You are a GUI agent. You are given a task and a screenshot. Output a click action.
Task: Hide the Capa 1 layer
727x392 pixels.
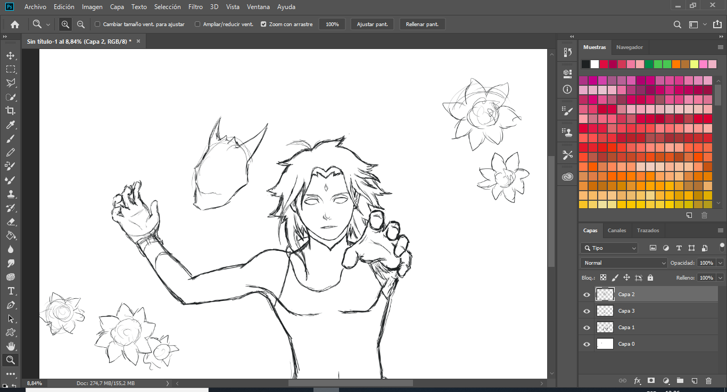(x=586, y=328)
